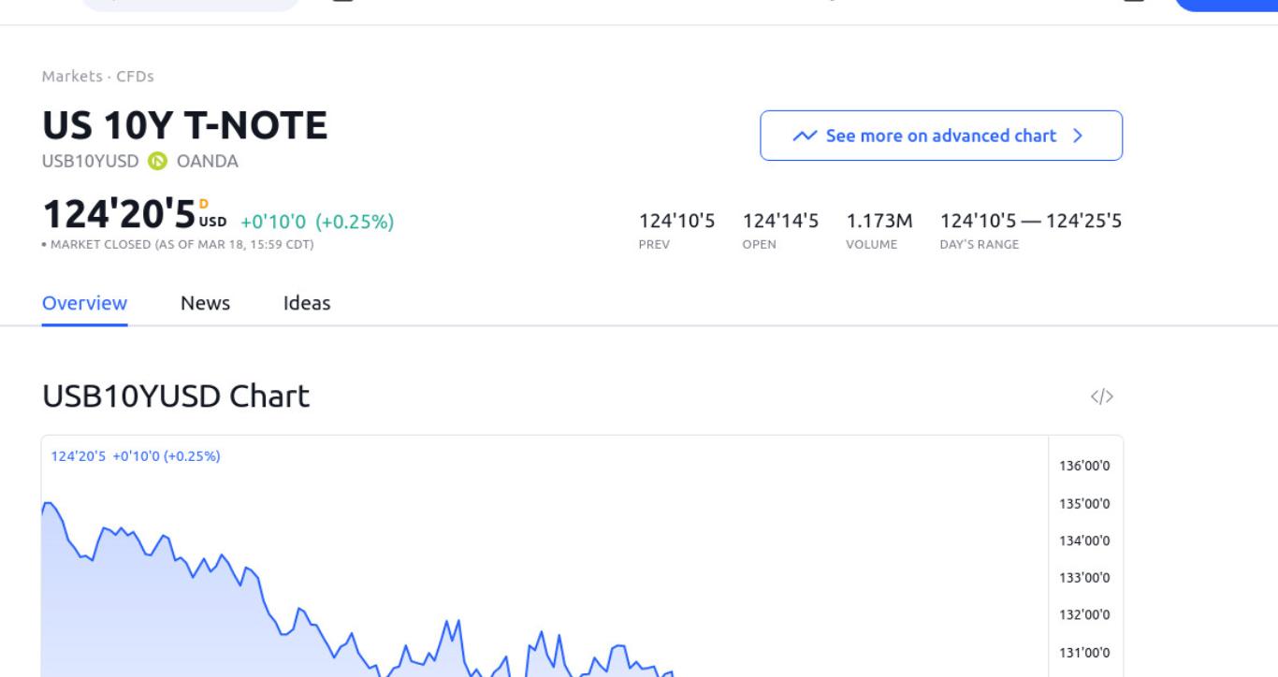Click the 133'00'0 price axis label

click(x=1085, y=578)
